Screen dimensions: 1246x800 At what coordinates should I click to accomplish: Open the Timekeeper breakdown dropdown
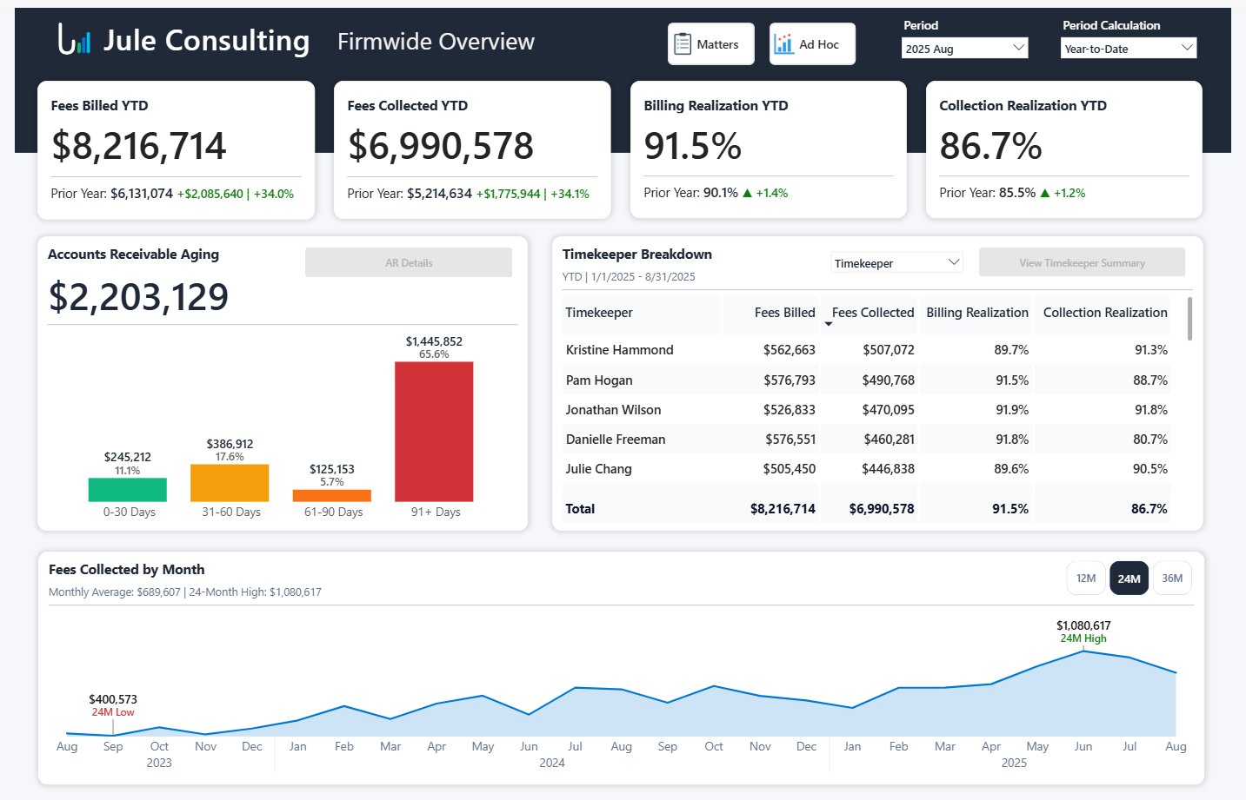[x=896, y=263]
